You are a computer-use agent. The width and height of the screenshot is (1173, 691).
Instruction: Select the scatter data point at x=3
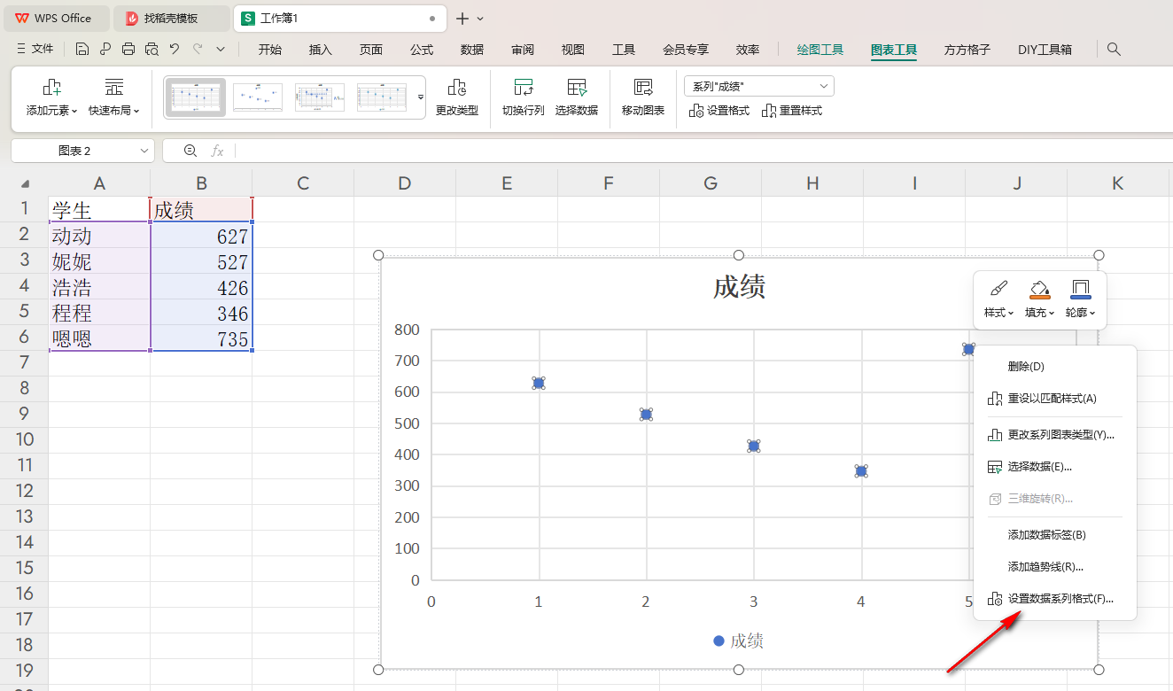click(x=754, y=446)
